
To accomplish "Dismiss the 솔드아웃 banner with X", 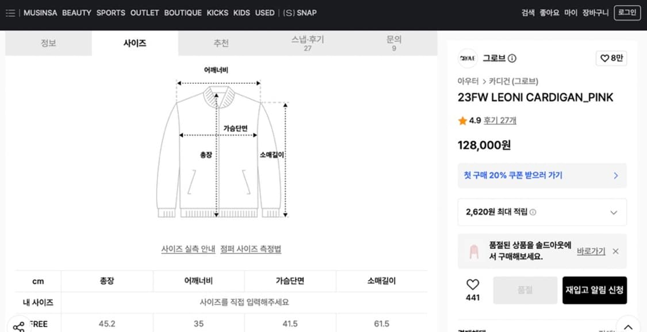I will pos(615,251).
